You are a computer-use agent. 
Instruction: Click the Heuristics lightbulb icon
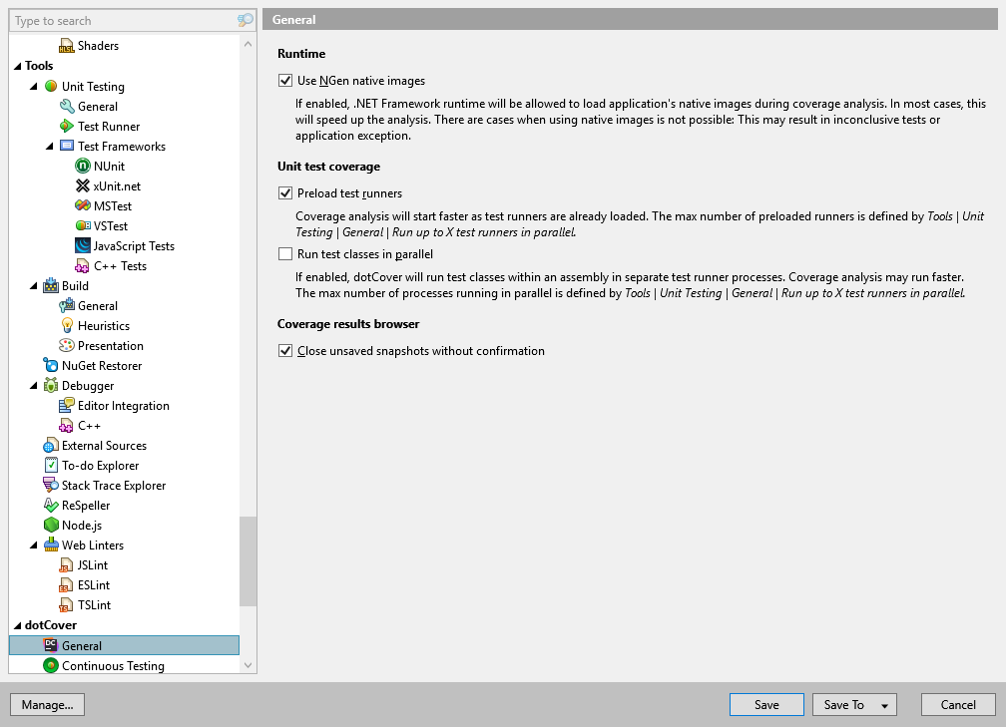tap(67, 325)
